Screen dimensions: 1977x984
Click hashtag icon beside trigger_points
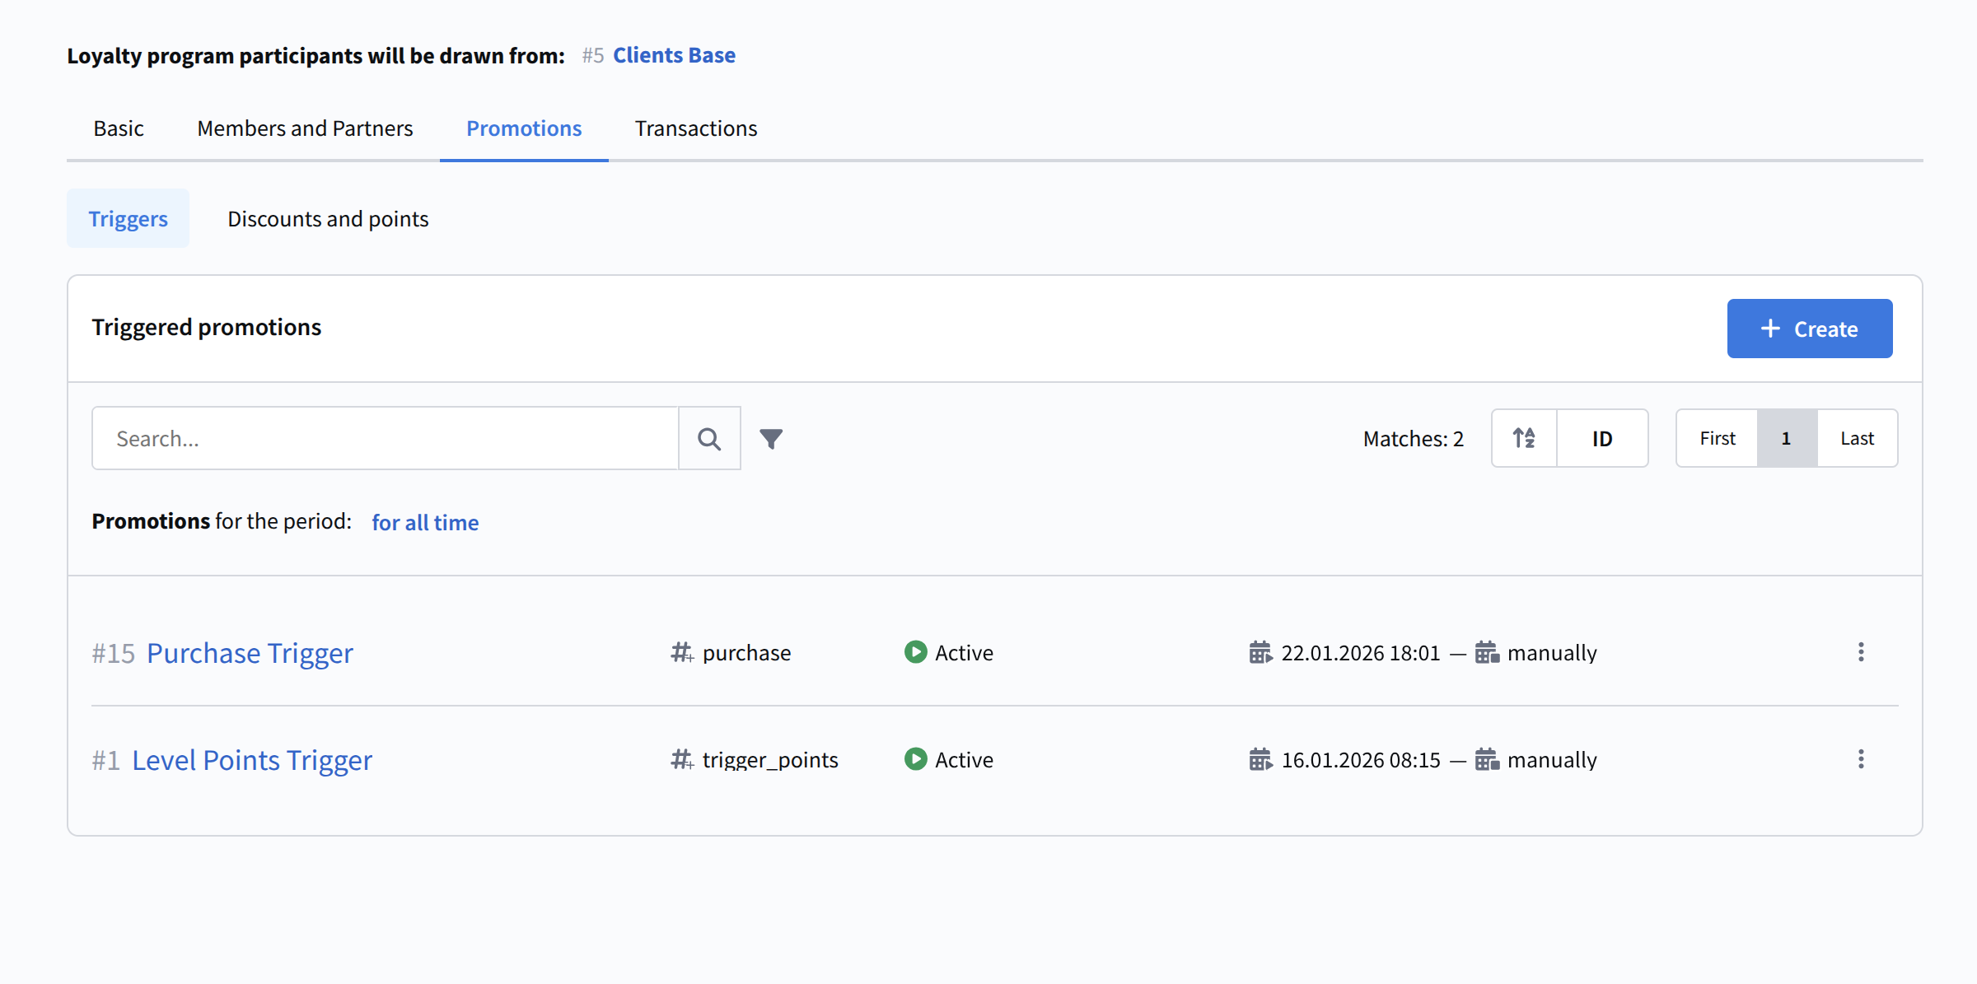pos(681,760)
